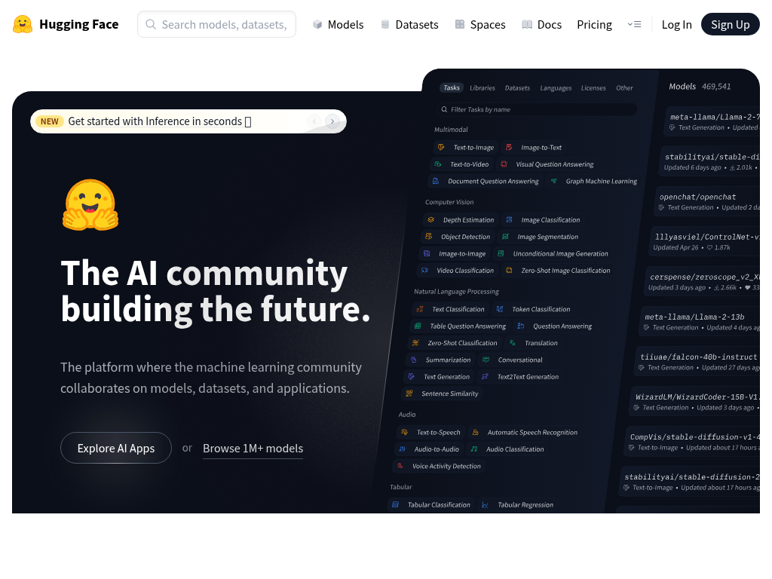Switch to the Other filter tab

(x=624, y=87)
